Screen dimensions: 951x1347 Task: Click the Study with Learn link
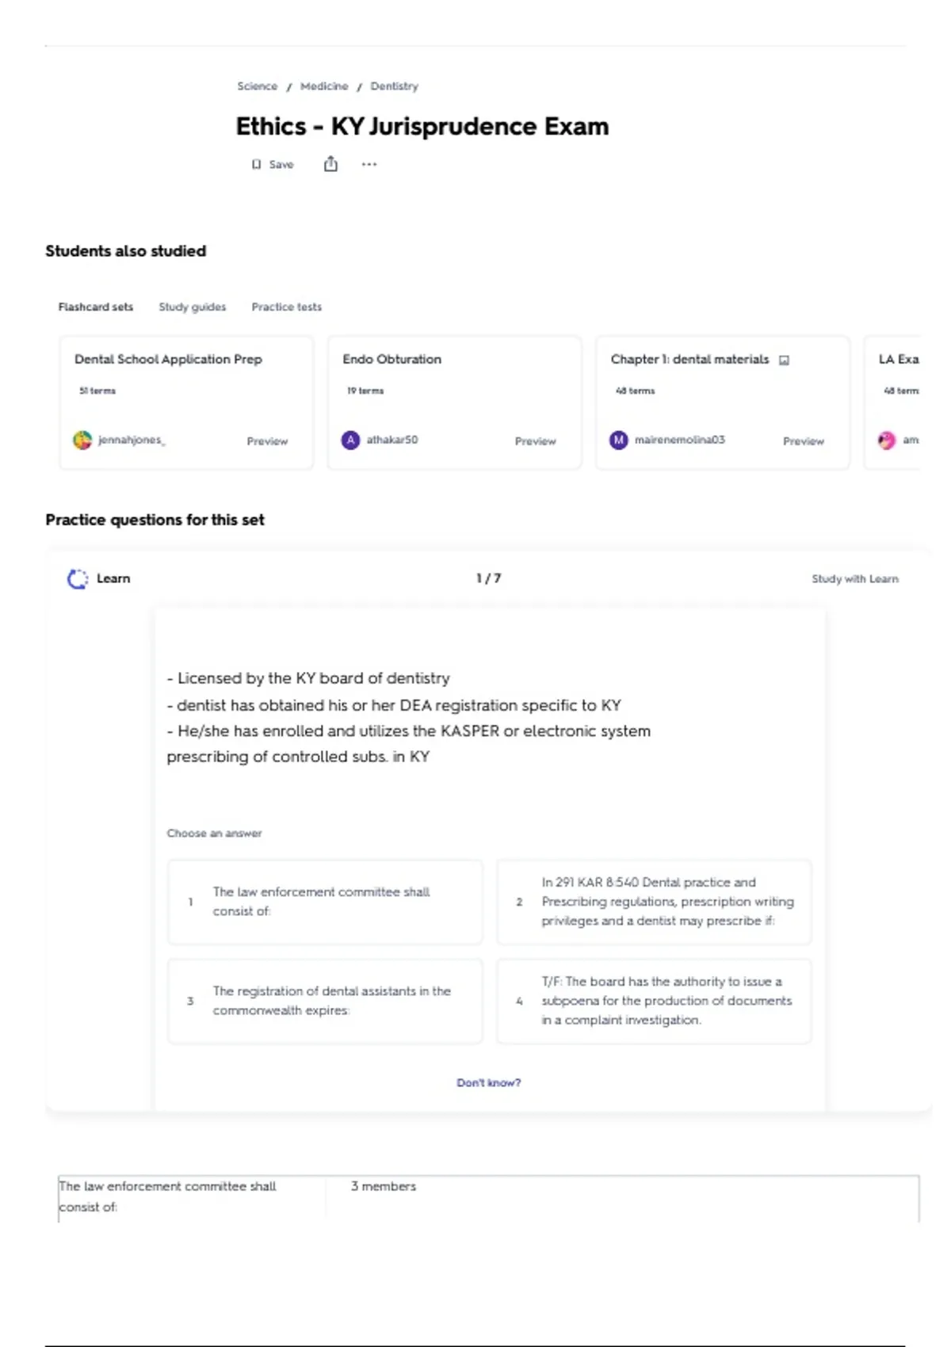[855, 579]
